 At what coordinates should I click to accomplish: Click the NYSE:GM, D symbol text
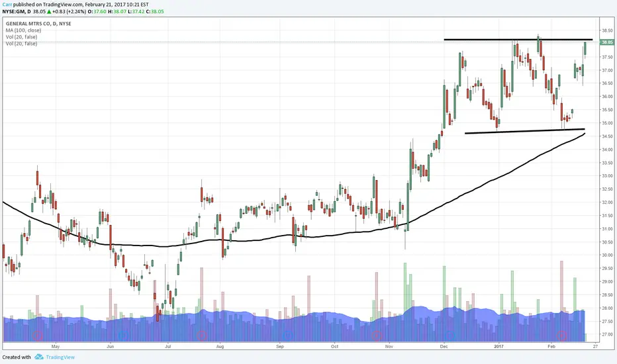[x=17, y=11]
